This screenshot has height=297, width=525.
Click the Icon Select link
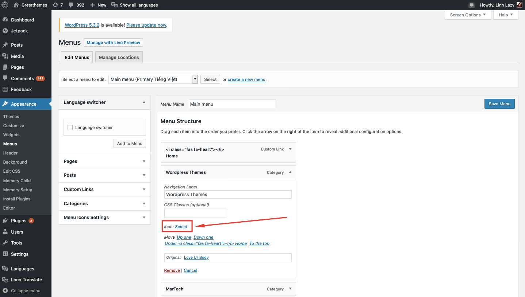(181, 227)
